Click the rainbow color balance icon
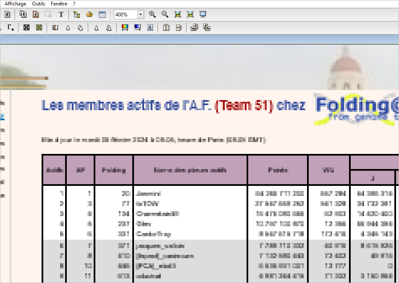This screenshot has width=399, height=283. (x=125, y=28)
